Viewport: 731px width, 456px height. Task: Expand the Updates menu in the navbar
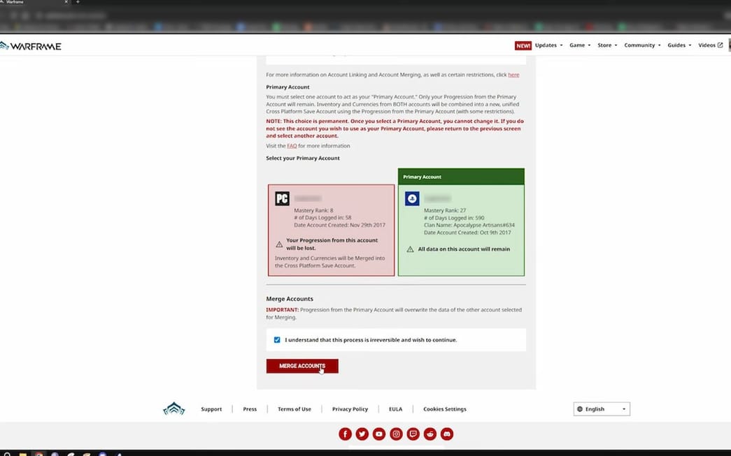(x=548, y=45)
